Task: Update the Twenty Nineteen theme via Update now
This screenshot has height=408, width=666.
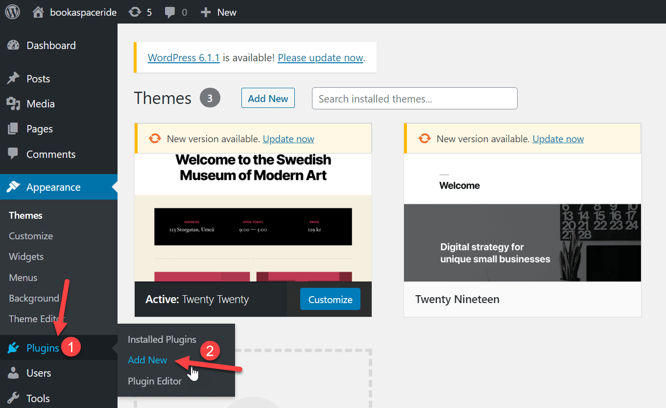Action: (558, 139)
